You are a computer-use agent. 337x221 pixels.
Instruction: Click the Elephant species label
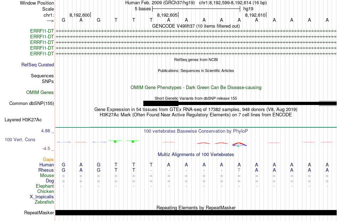45,186
